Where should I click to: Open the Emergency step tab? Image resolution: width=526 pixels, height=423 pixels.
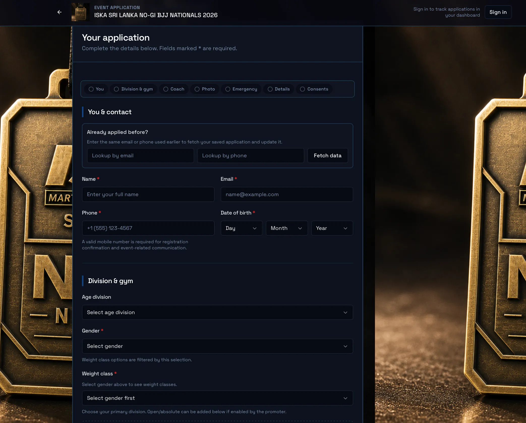[241, 89]
